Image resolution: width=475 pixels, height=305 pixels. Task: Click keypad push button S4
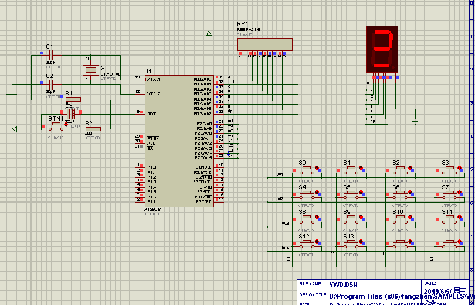point(307,195)
